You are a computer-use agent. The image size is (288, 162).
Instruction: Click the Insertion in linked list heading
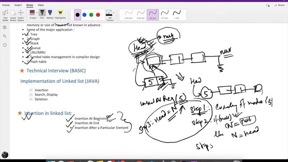(48, 113)
